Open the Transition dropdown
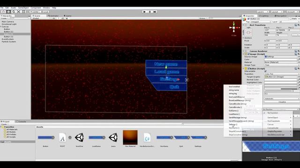The width and height of the screenshot is (300, 168). [282, 74]
